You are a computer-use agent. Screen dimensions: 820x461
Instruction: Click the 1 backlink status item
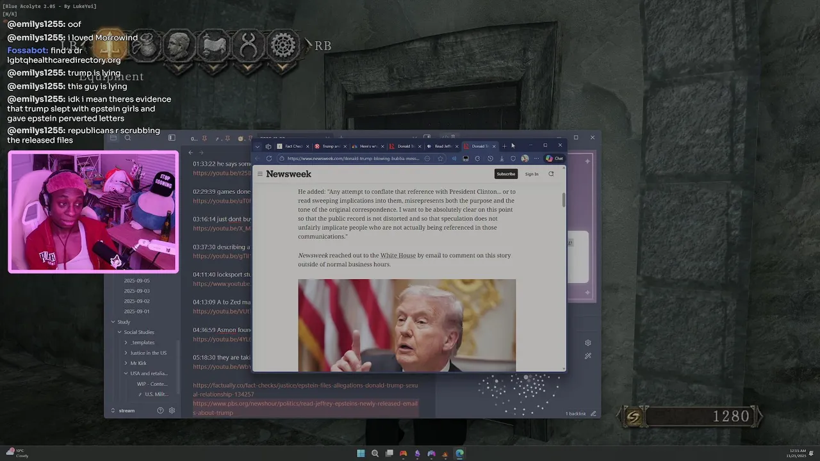point(575,414)
